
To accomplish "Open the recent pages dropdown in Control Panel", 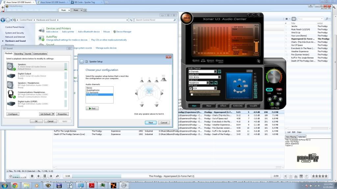I will [x=11, y=20].
